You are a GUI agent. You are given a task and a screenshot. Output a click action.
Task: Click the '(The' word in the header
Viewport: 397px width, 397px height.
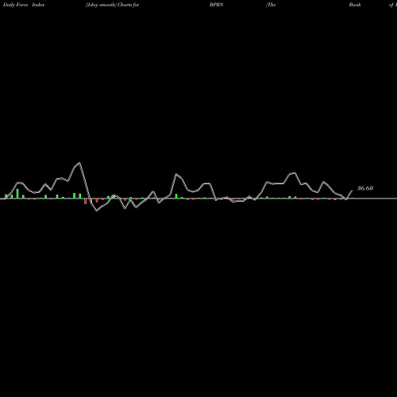click(x=271, y=5)
